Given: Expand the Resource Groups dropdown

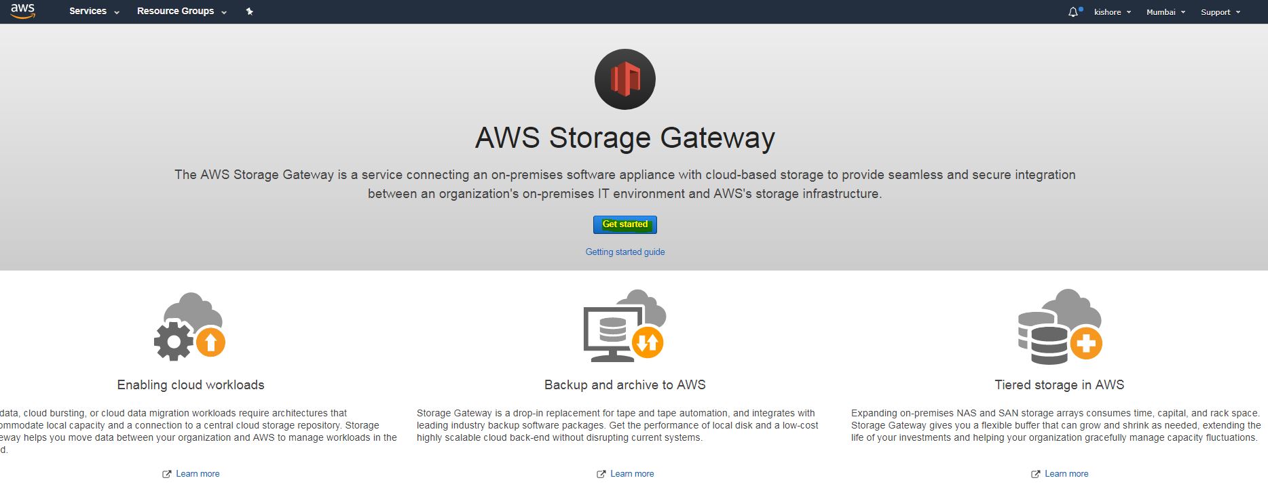Looking at the screenshot, I should coord(181,12).
